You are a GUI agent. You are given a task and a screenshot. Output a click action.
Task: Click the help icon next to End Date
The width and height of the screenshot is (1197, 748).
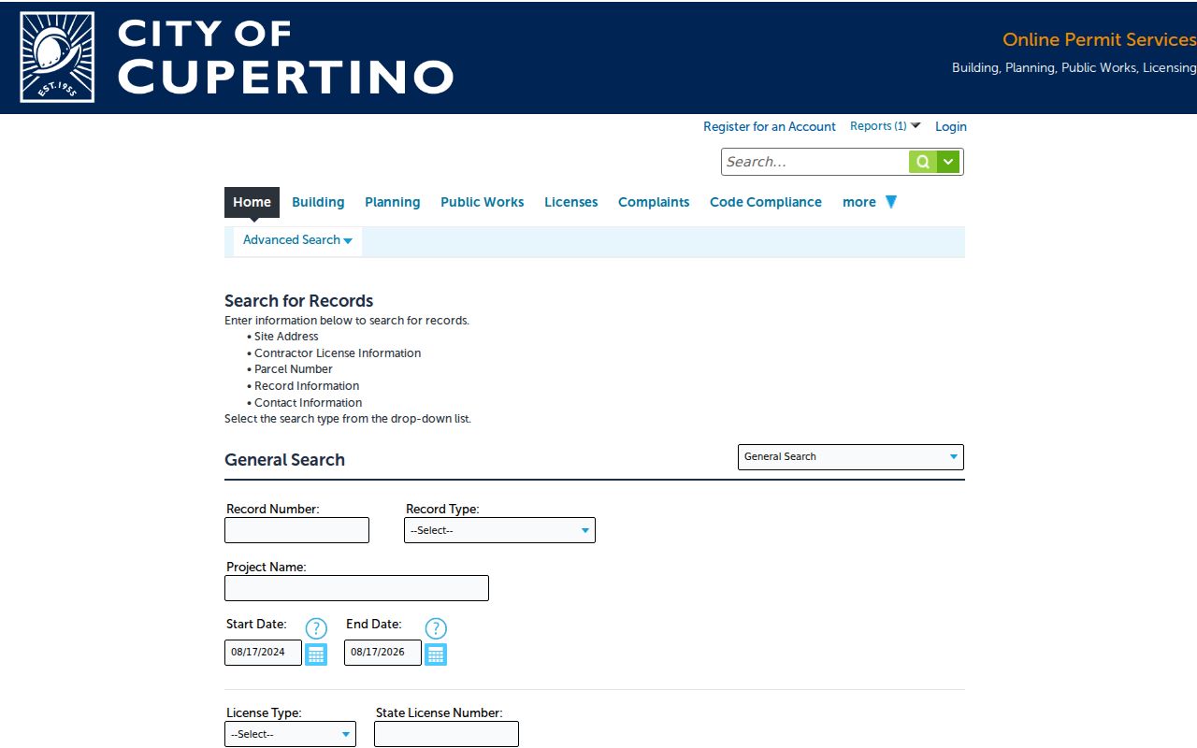click(x=436, y=628)
